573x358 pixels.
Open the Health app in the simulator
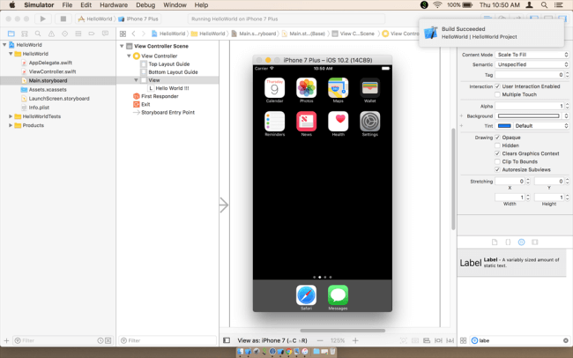pyautogui.click(x=338, y=122)
